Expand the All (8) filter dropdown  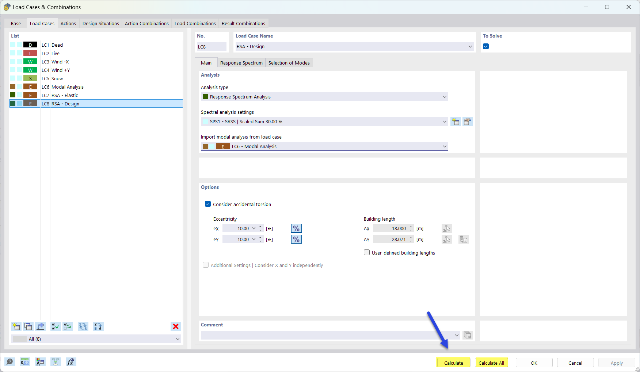click(x=178, y=339)
